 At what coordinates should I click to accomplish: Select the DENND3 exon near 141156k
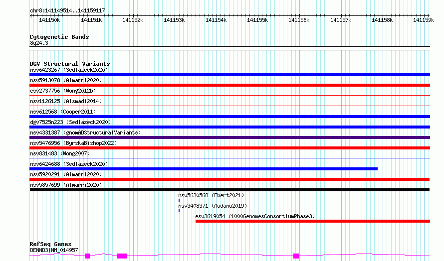[296, 256]
